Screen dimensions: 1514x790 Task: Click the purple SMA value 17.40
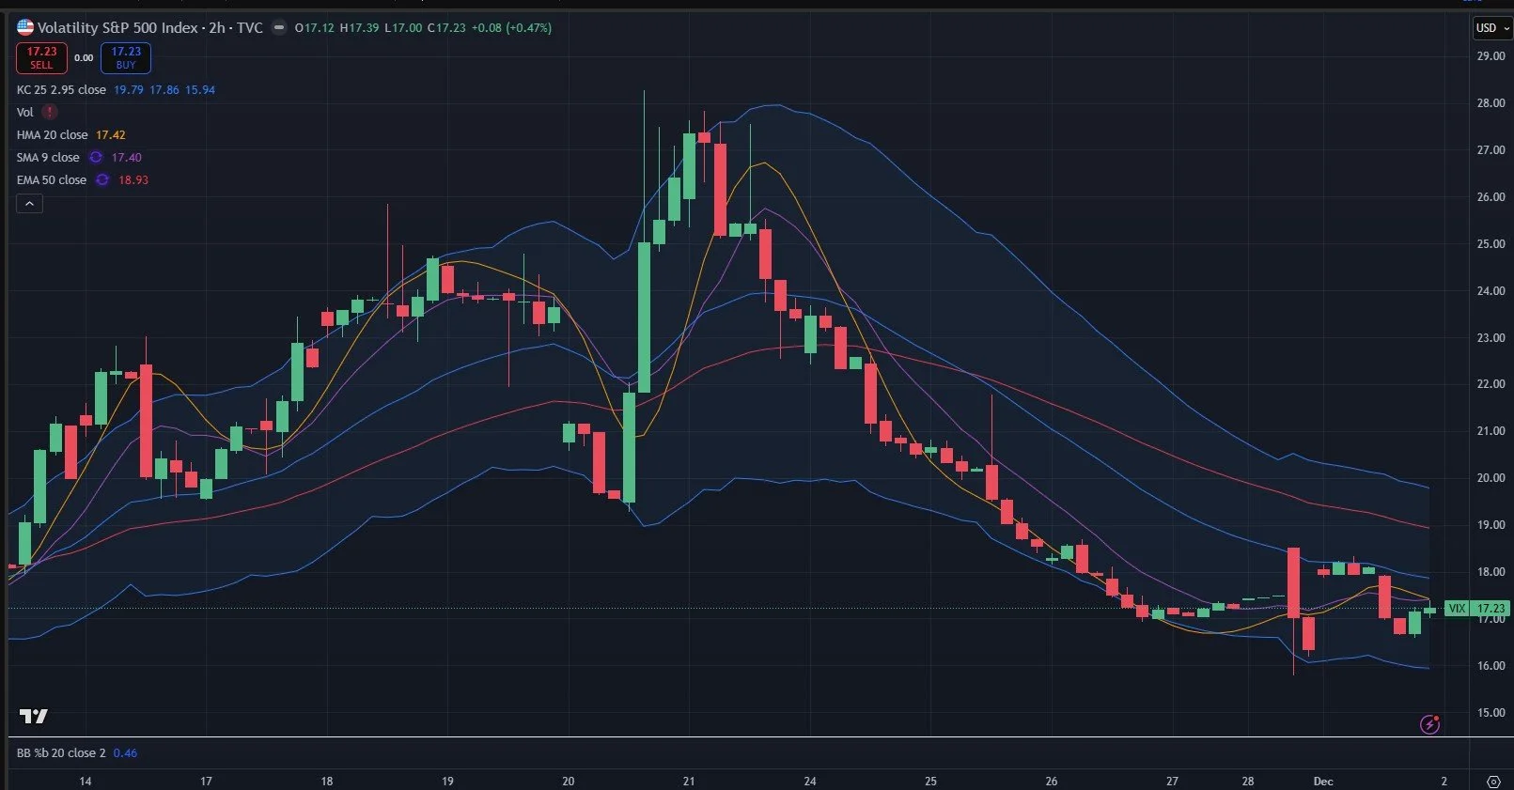127,158
